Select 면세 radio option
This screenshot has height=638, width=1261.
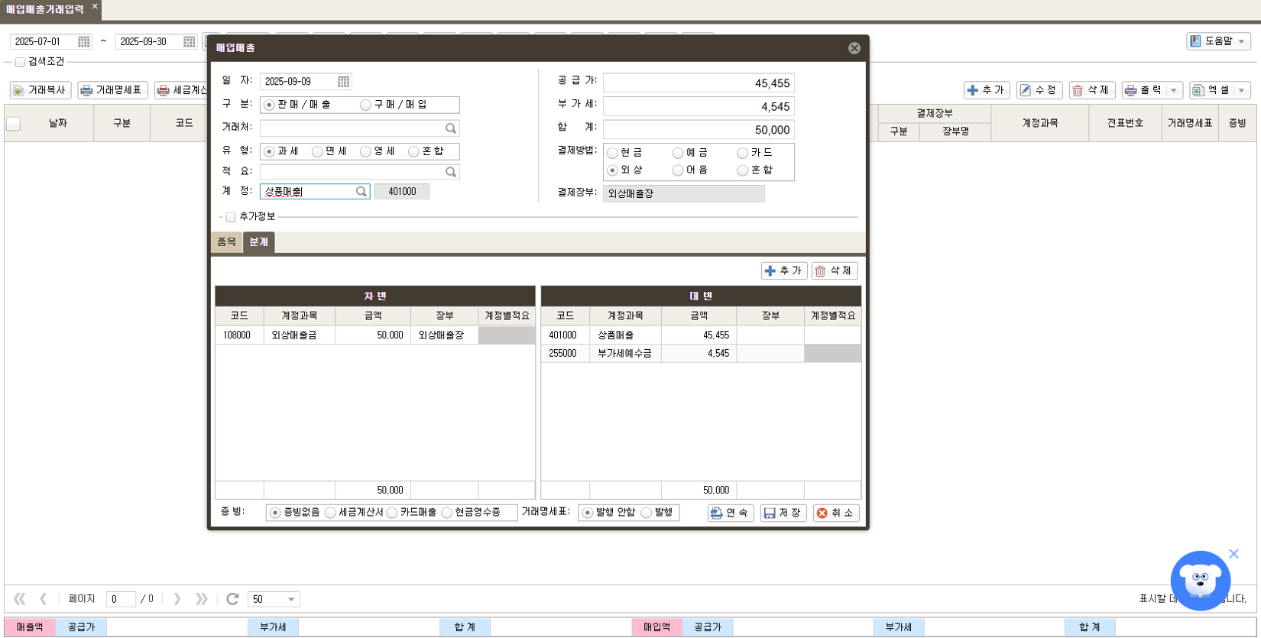317,152
